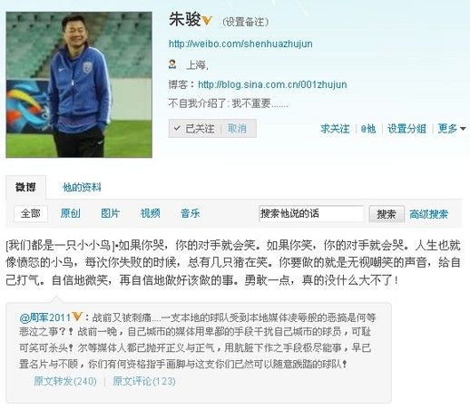The image size is (470, 410).
Task: Click the verified badge next to @周军2011
Action: tap(77, 317)
